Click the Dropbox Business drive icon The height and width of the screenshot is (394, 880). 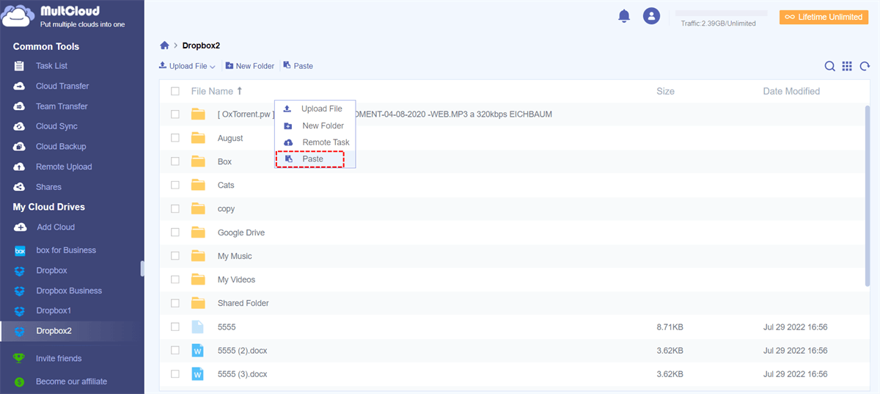click(20, 291)
